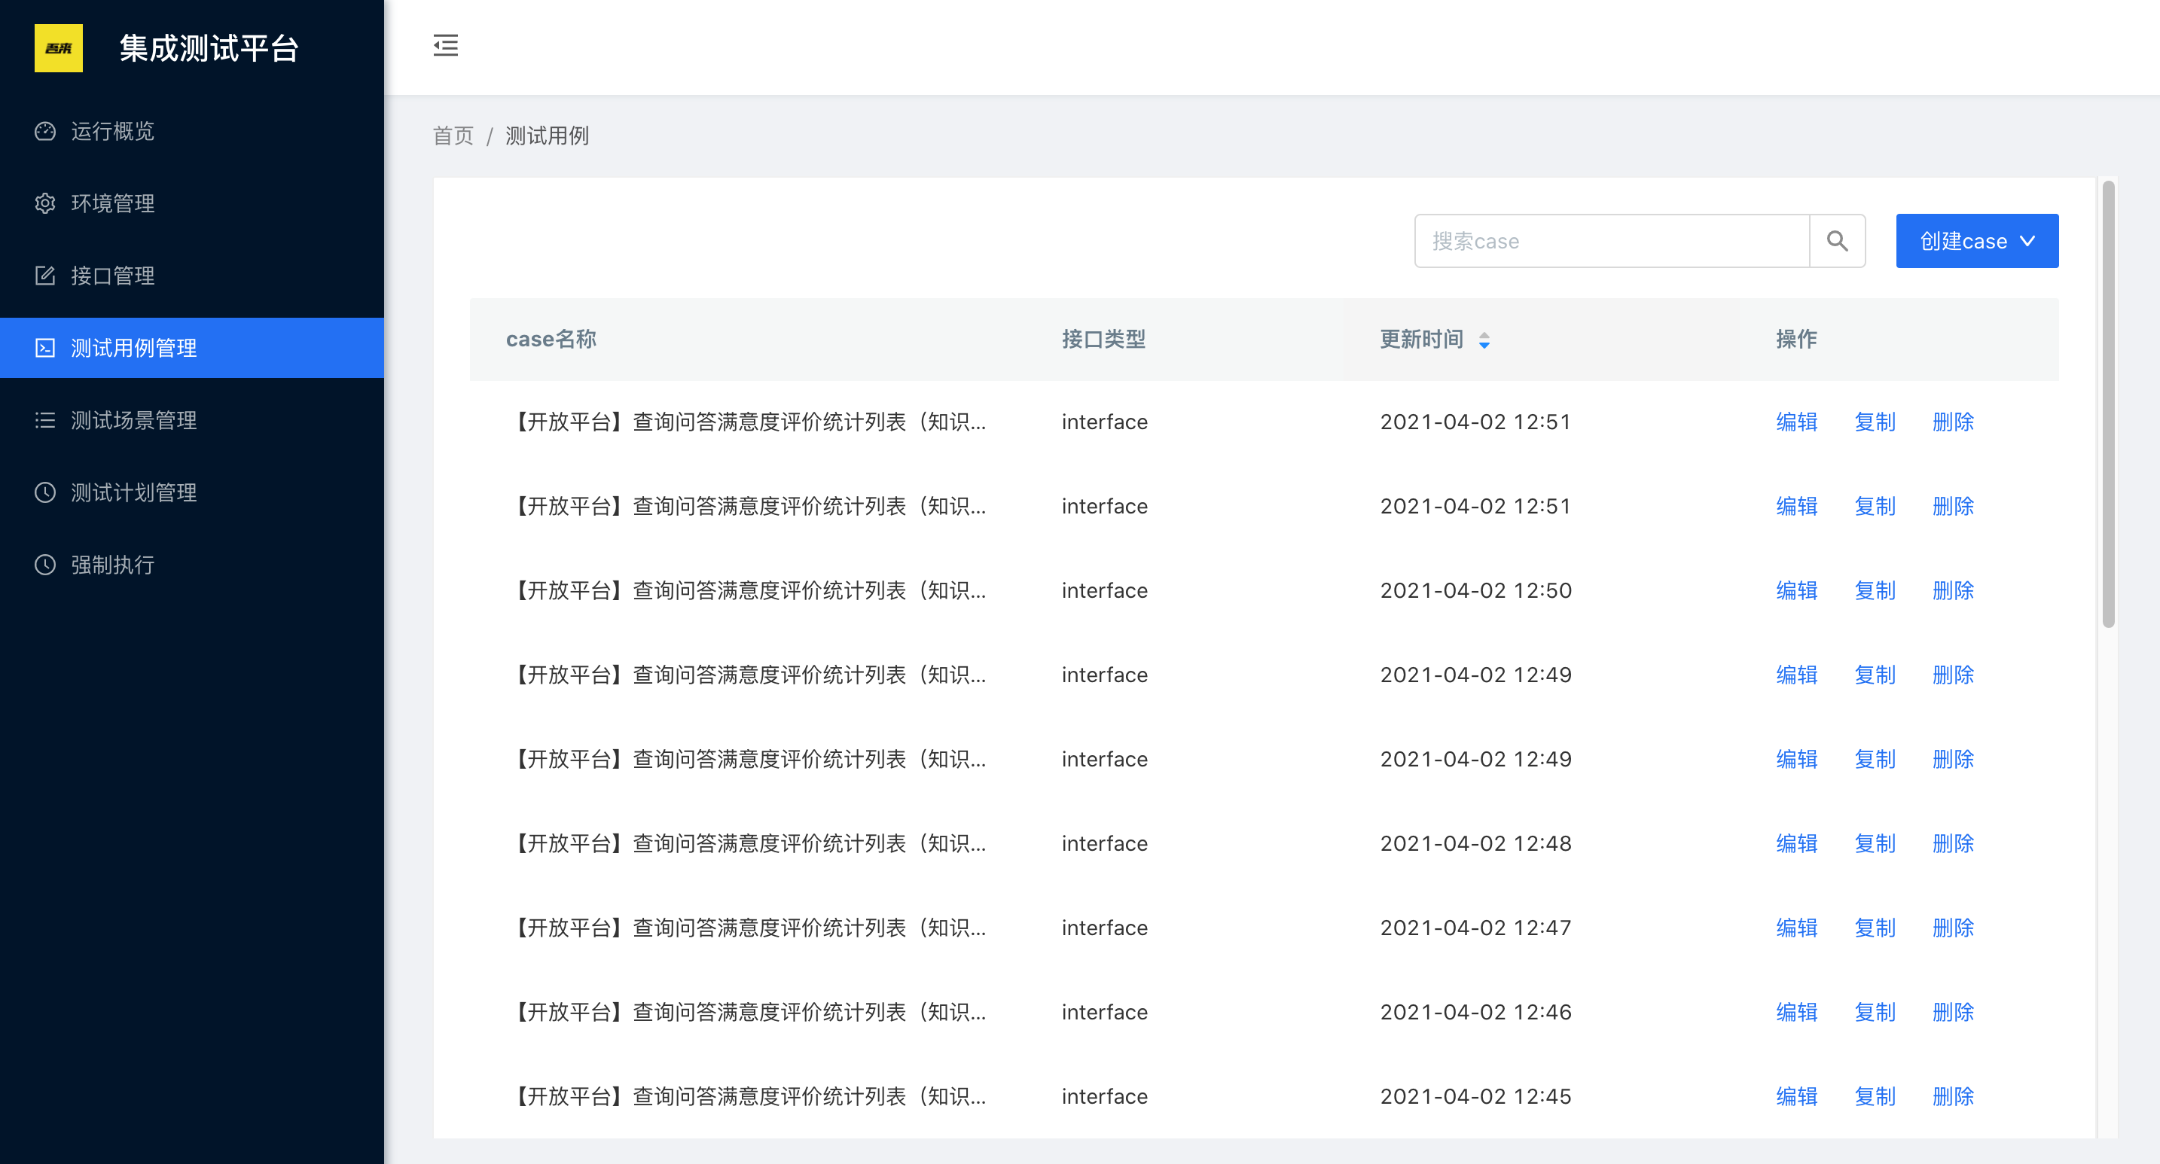This screenshot has width=2160, height=1164.
Task: Click the vertical scrollbar thumb
Action: click(2108, 404)
